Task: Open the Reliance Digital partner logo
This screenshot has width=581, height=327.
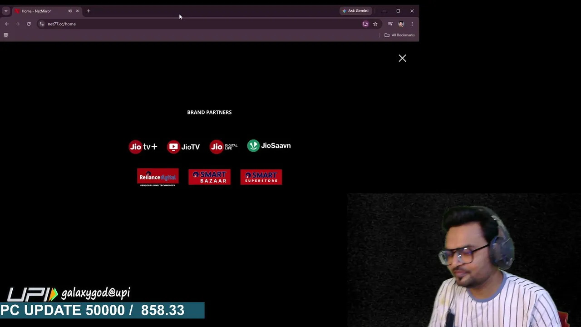Action: point(158,178)
